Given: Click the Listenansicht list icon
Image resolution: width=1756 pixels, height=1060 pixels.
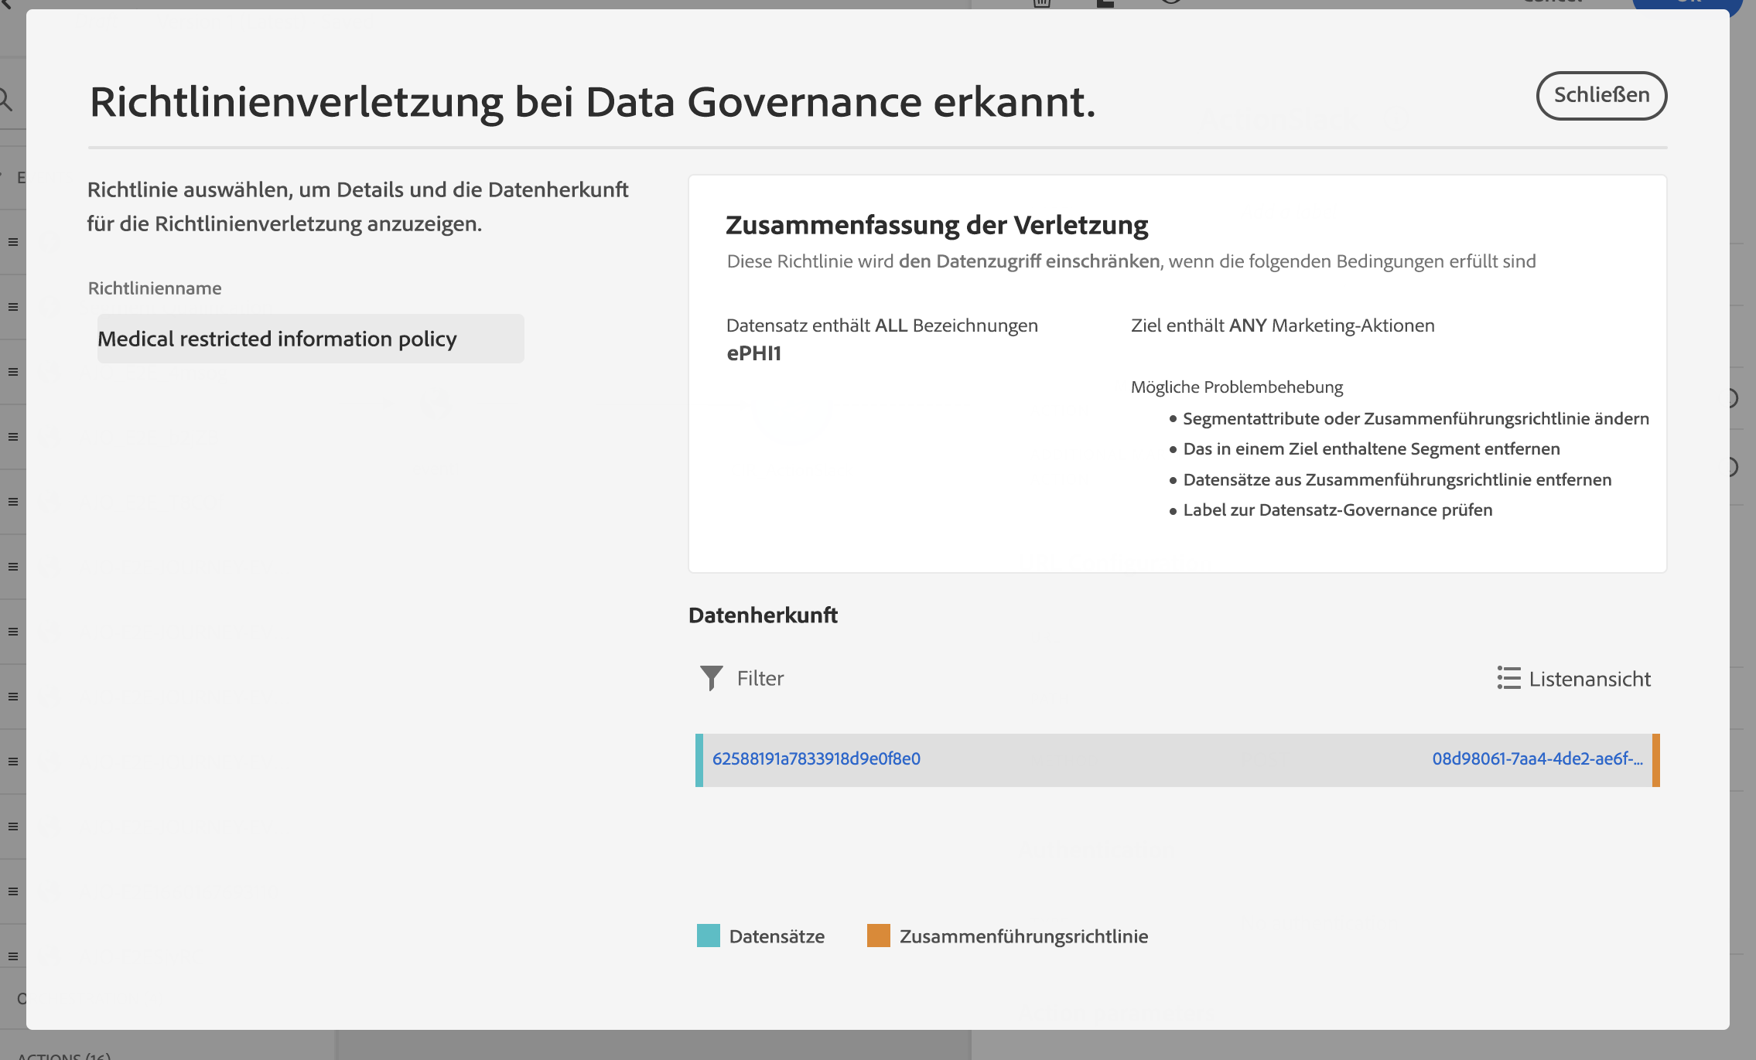Looking at the screenshot, I should [1508, 678].
